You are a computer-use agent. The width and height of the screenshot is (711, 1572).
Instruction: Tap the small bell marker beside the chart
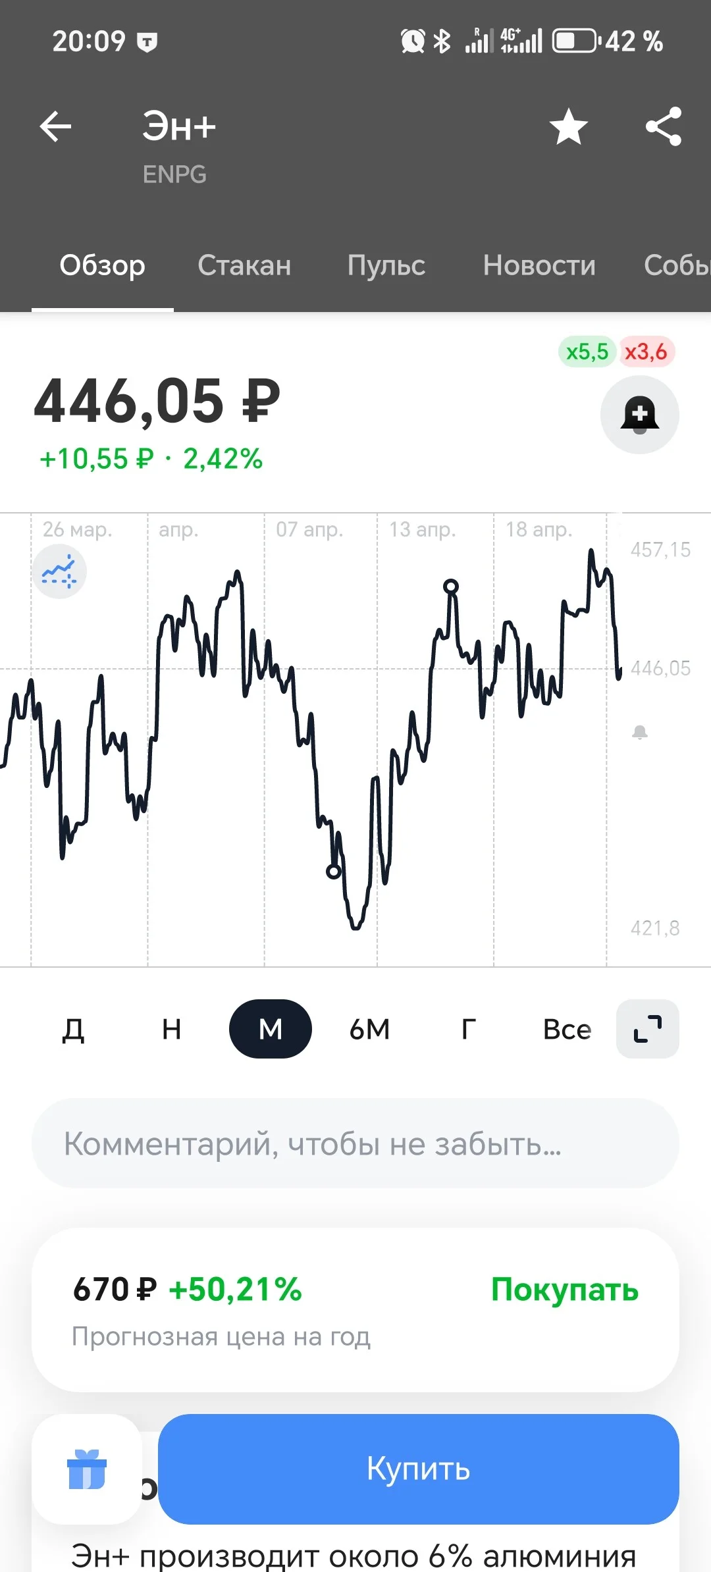point(640,732)
